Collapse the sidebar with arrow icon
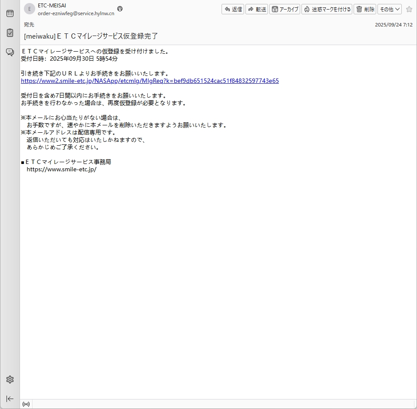 10,399
